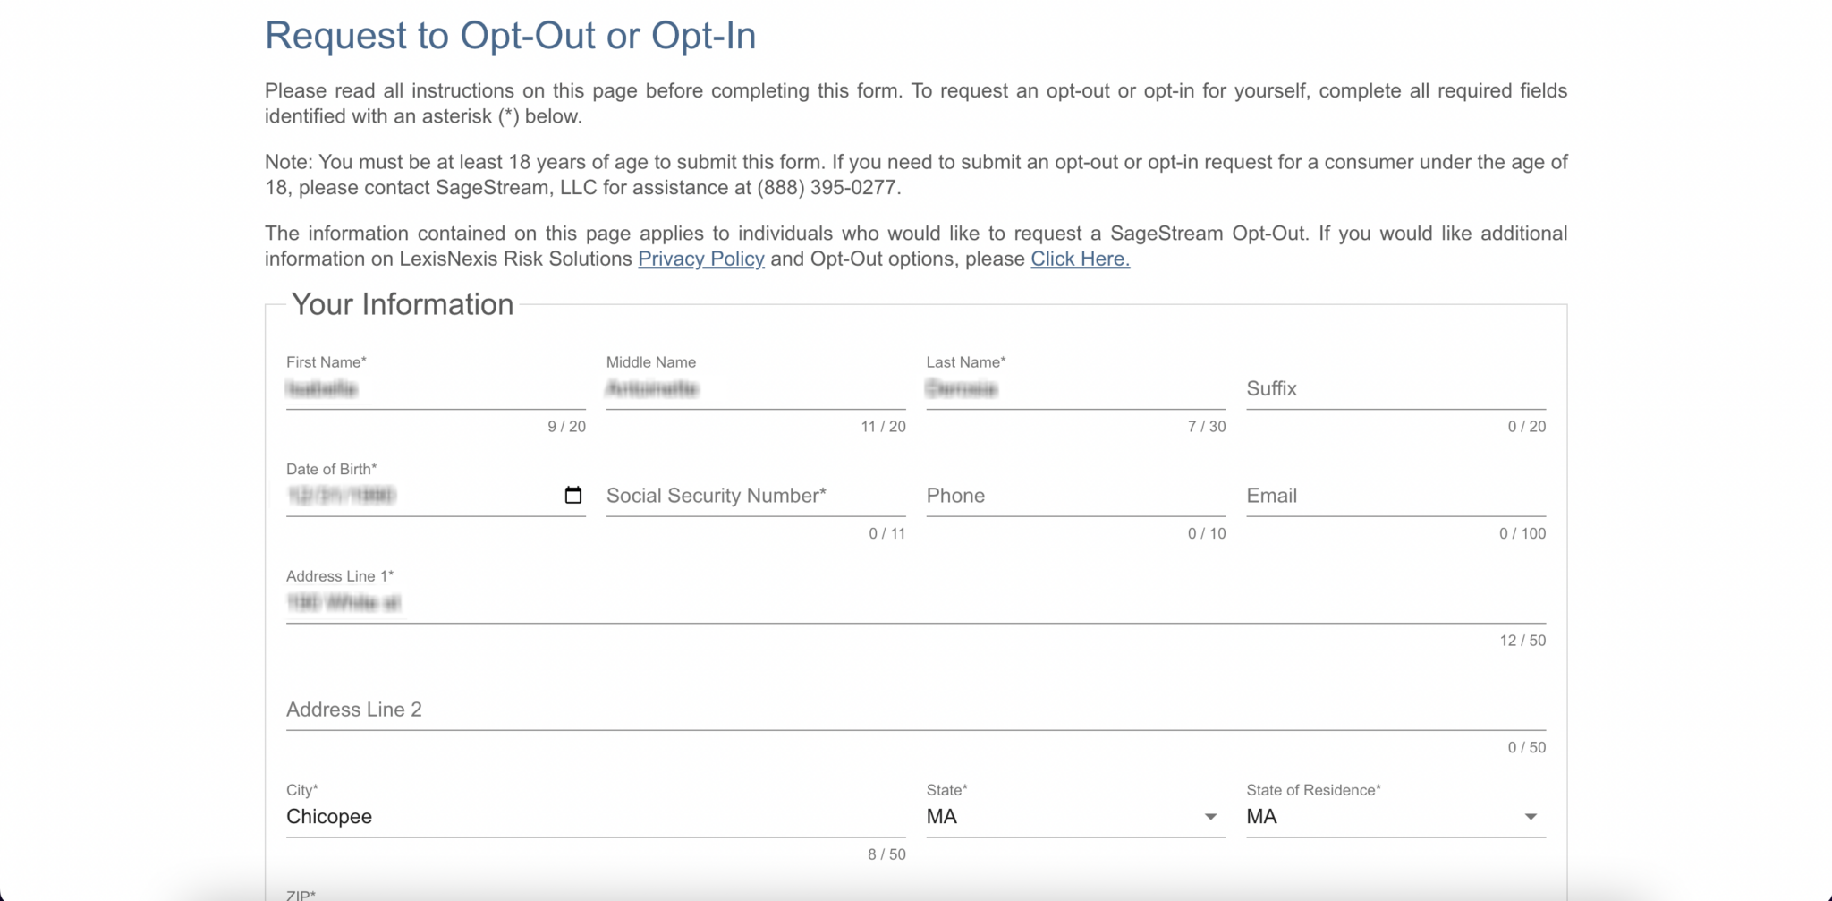Follow the 'Click Here' opt-out link
This screenshot has height=901, width=1832.
click(1080, 259)
